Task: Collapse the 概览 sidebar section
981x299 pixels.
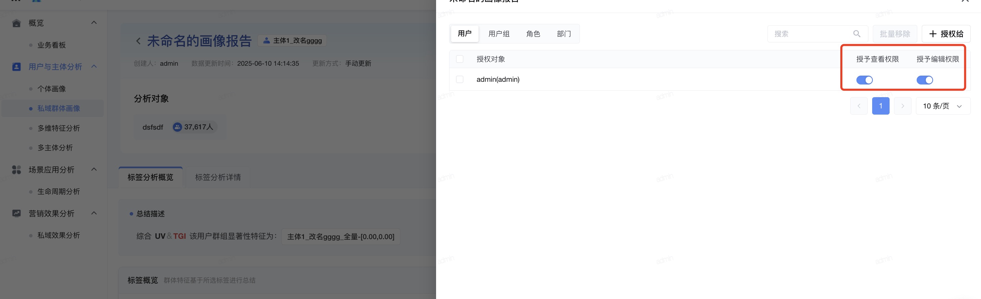Action: [94, 23]
